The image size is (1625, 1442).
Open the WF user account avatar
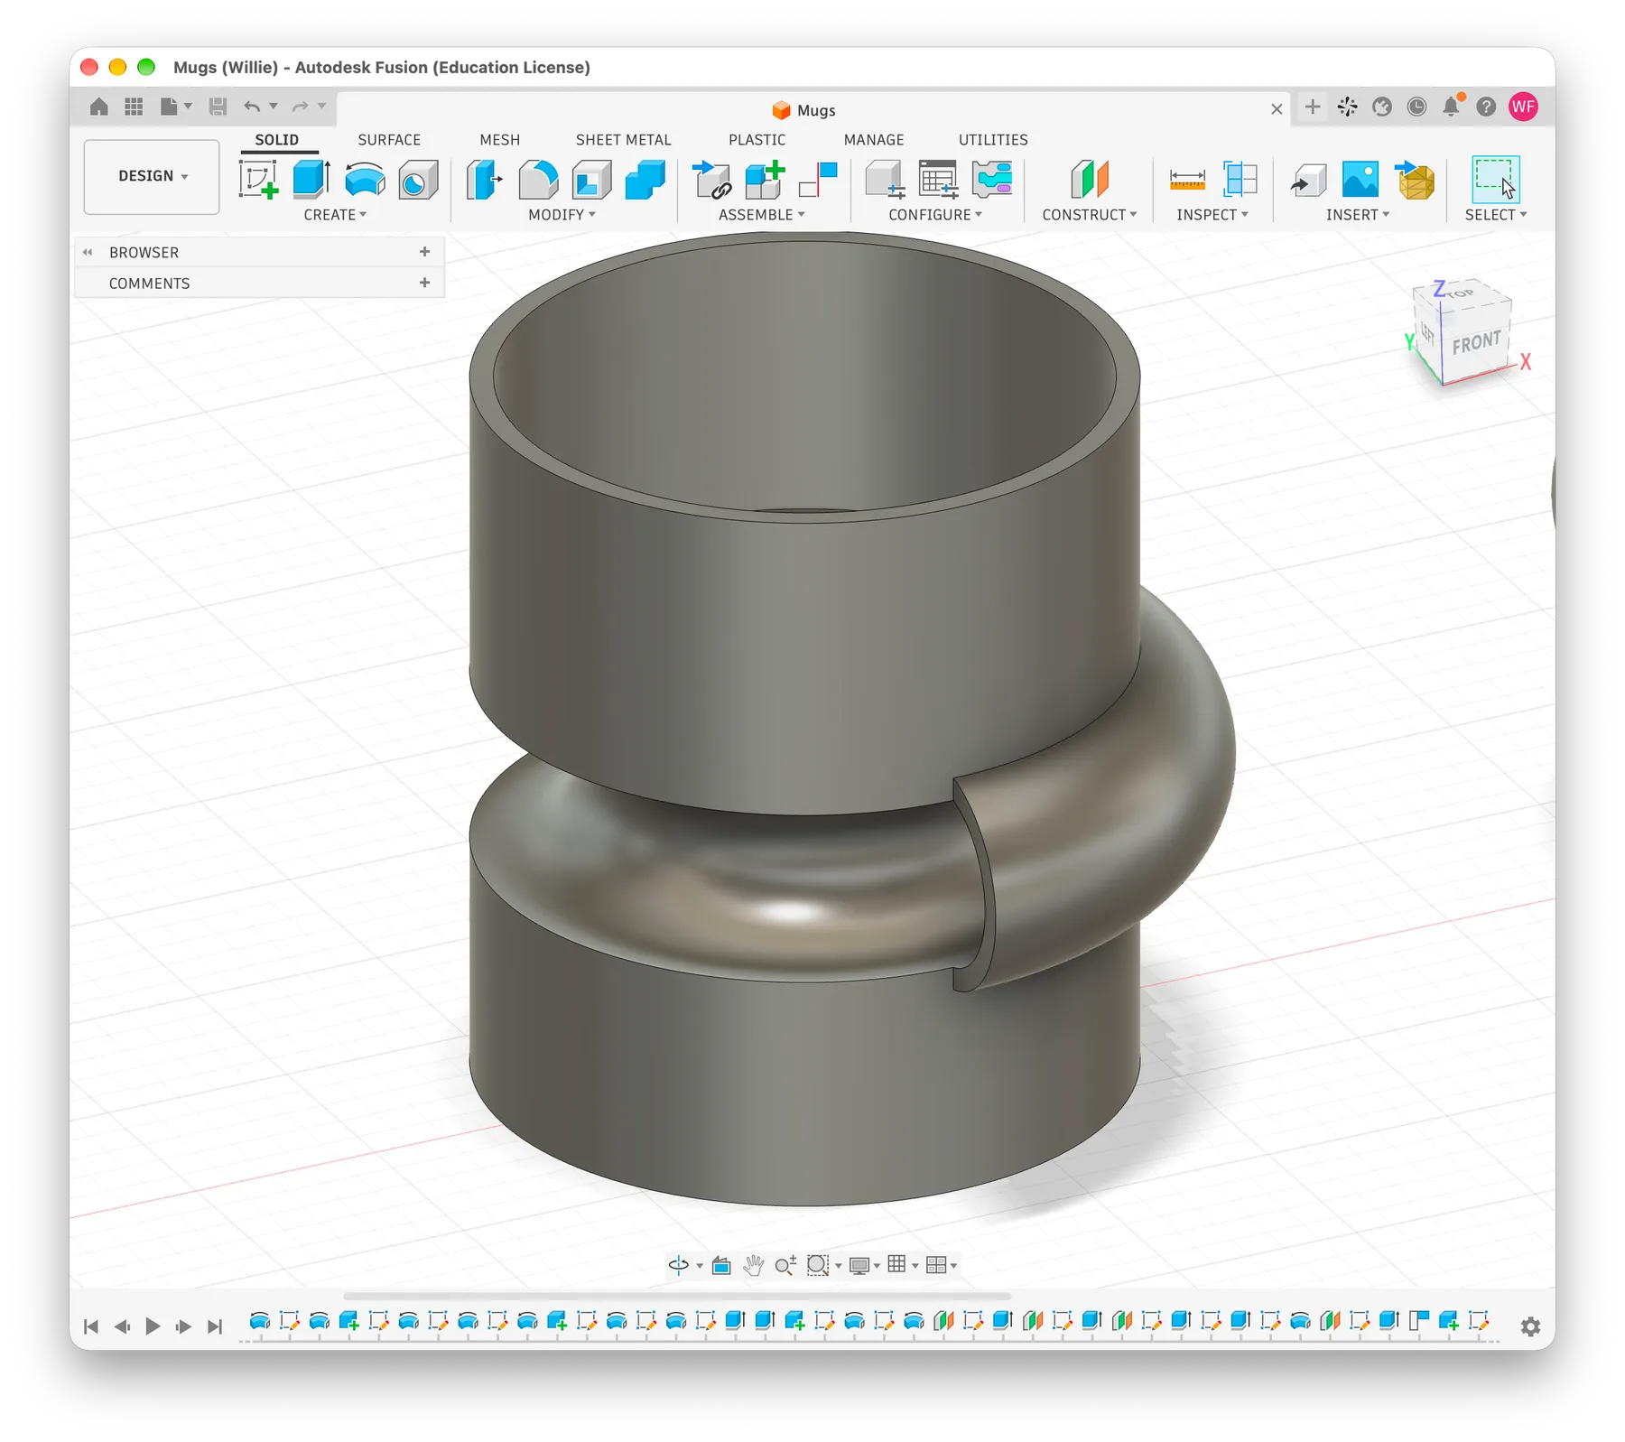1524,107
